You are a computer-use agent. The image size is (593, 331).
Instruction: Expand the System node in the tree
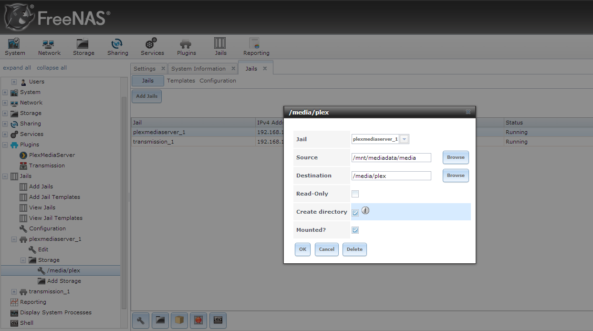click(5, 93)
